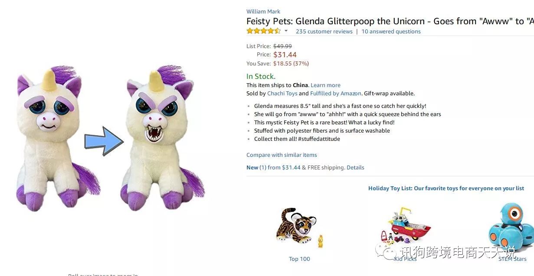This screenshot has height=276, width=534.
Task: Click New (1) from $31.44 offer link
Action: coord(273,167)
